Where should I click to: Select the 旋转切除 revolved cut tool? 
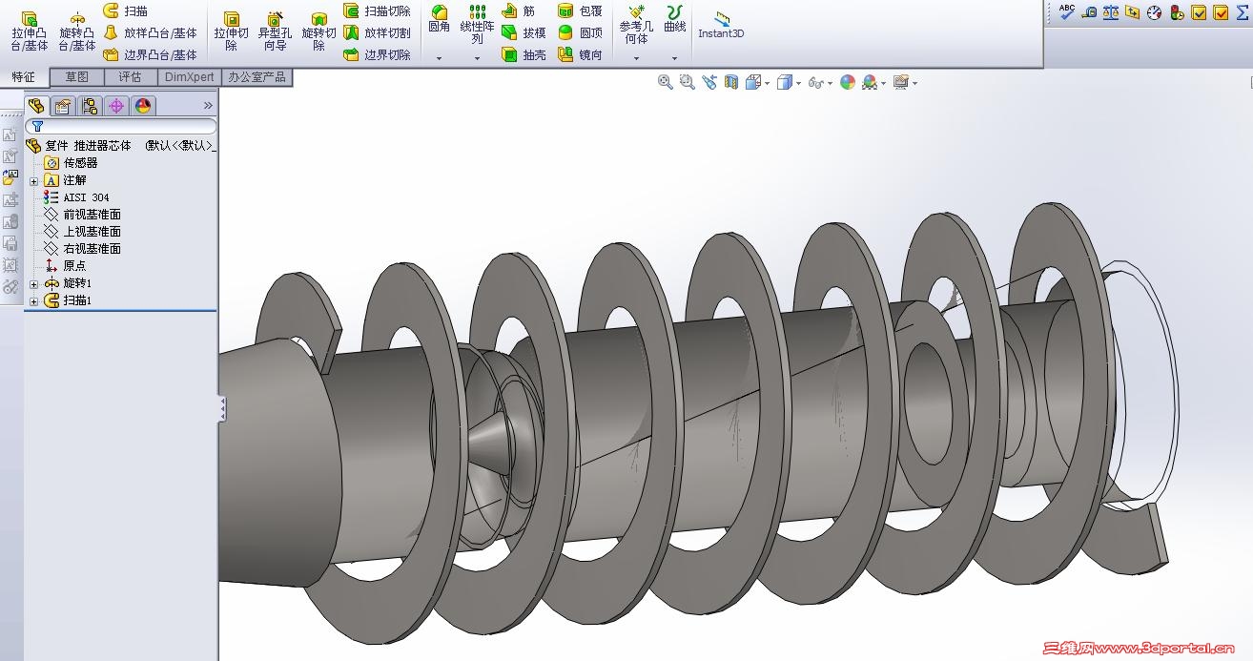[x=319, y=31]
